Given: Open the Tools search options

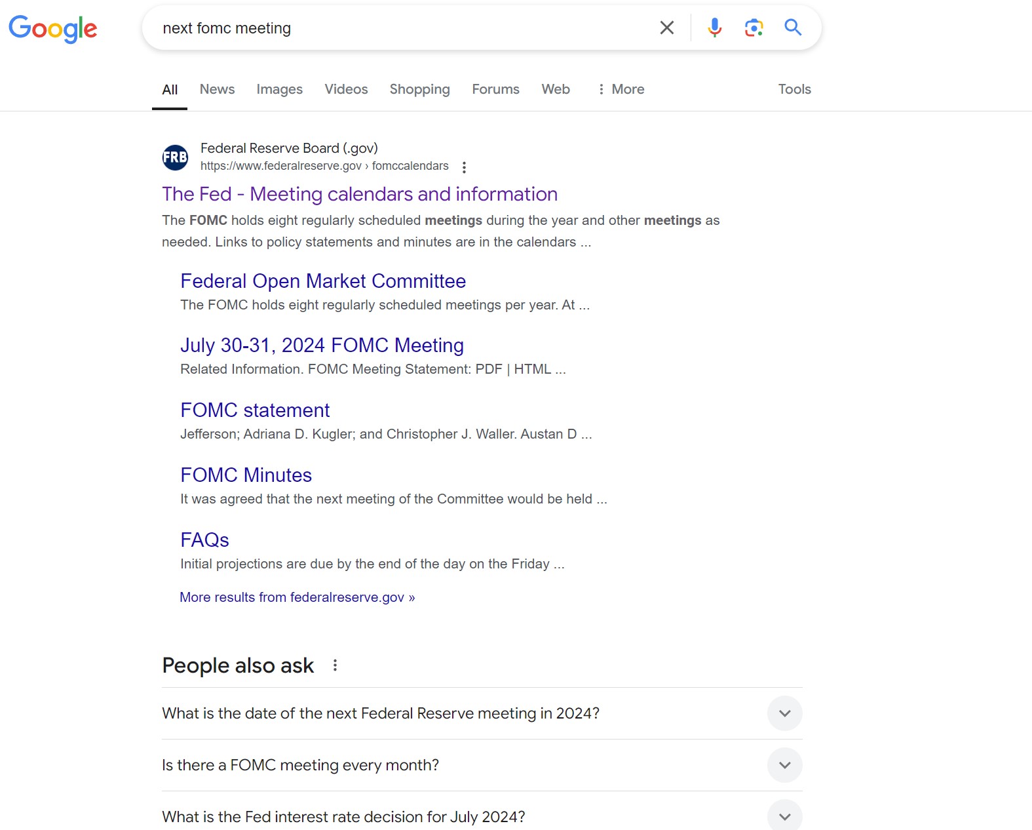Looking at the screenshot, I should point(794,89).
